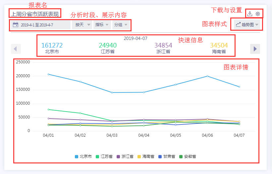Click the trend chart icon
The image size is (272, 174).
(238, 25)
